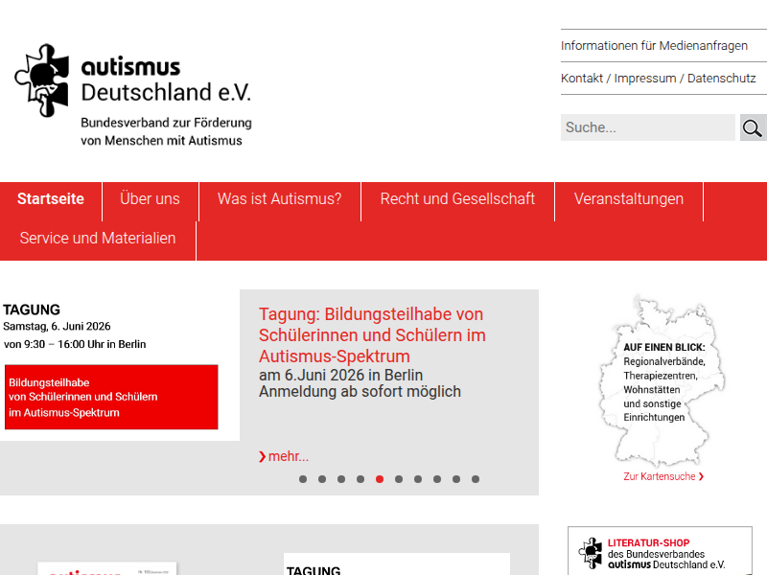Open 'Service und Materialien'
Viewport: 767px width, 575px height.
(x=98, y=239)
